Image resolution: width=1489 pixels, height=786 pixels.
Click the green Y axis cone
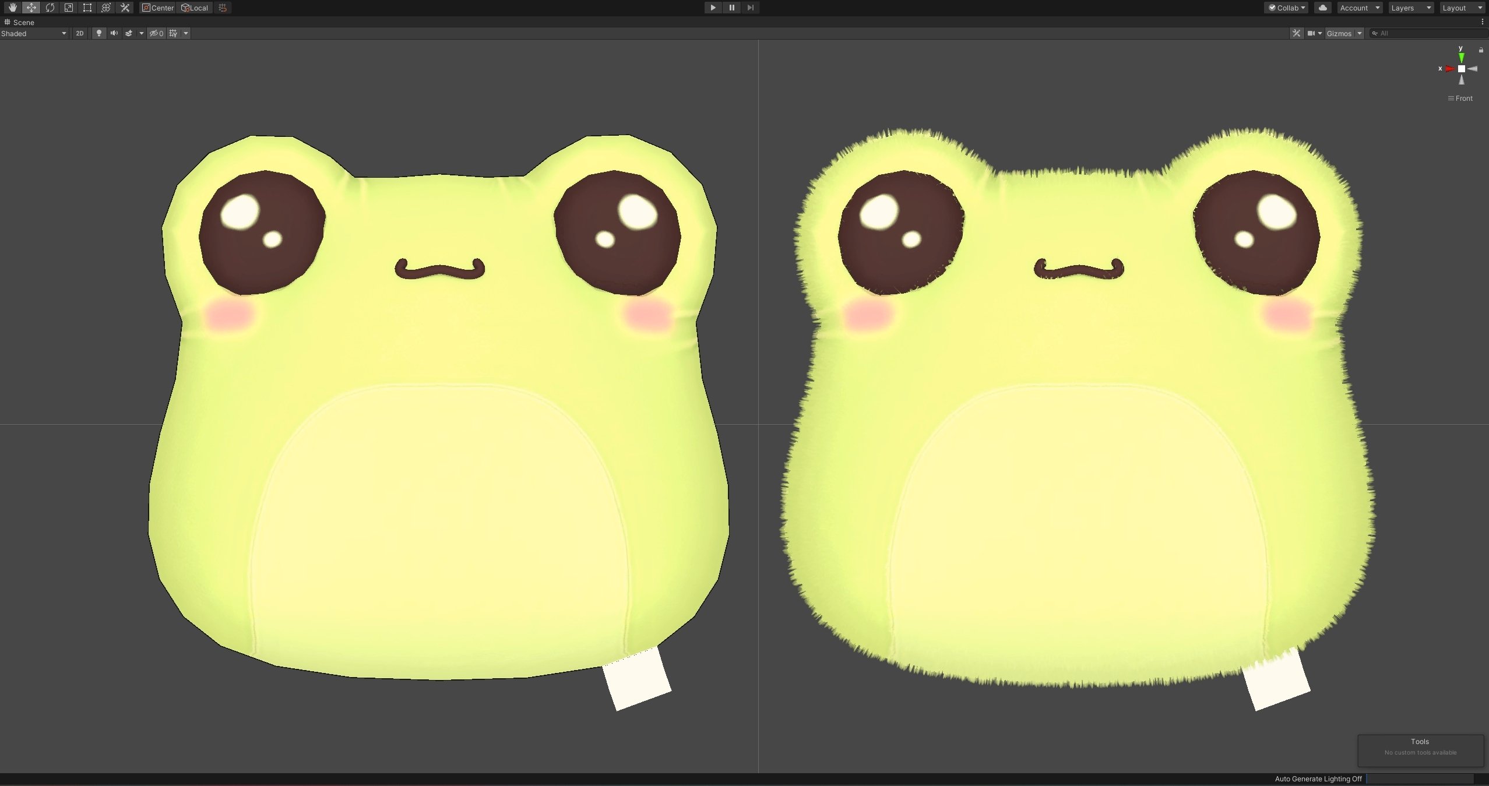click(x=1461, y=58)
